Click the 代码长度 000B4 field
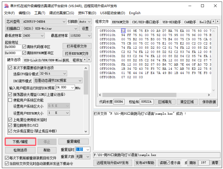Image resolution: width=223 pixels, height=169 pixels. click(x=119, y=102)
